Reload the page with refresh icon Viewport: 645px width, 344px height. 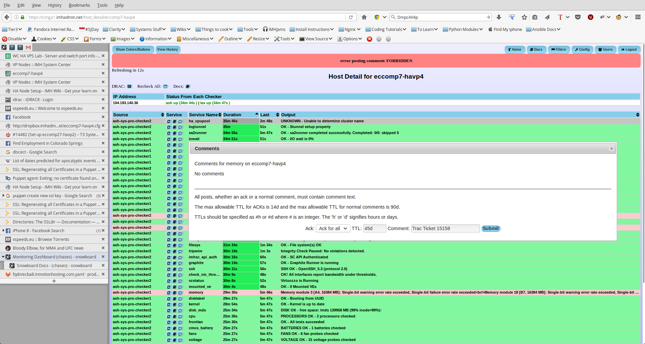click(x=351, y=17)
